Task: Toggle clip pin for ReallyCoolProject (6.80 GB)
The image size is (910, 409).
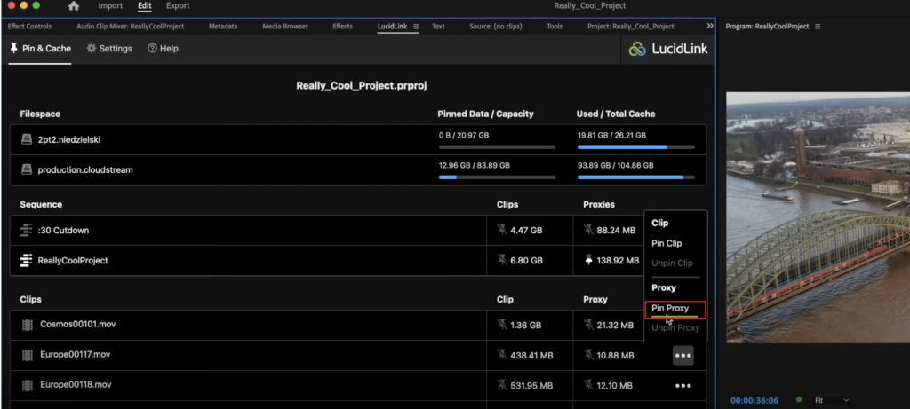Action: (502, 260)
